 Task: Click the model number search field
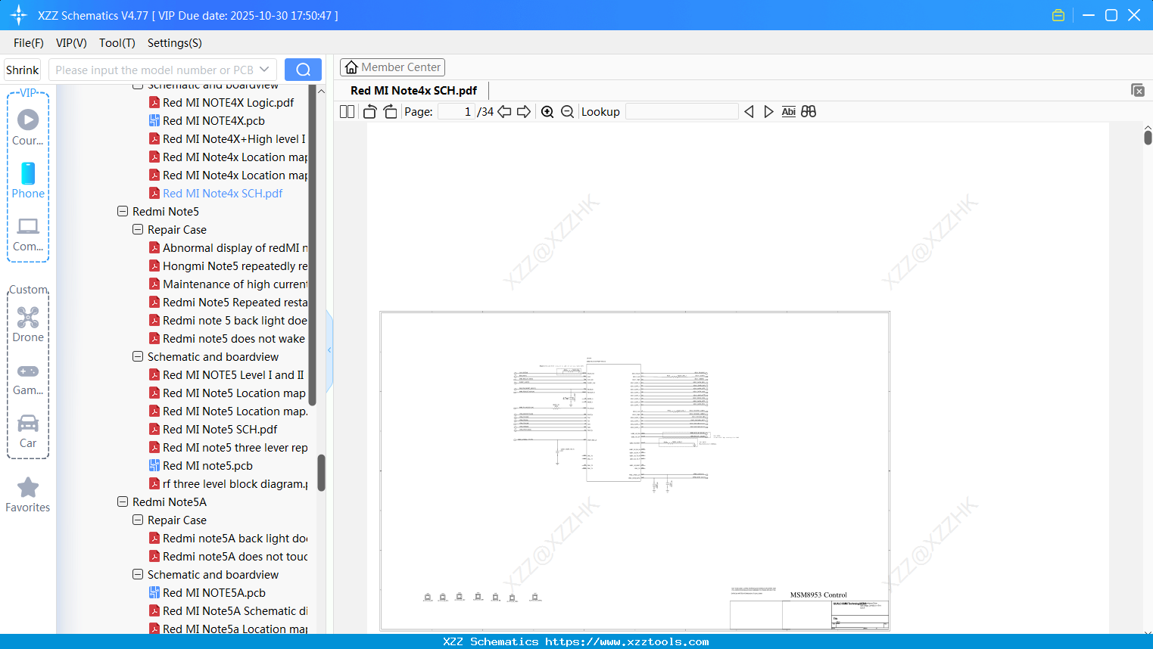click(x=154, y=70)
